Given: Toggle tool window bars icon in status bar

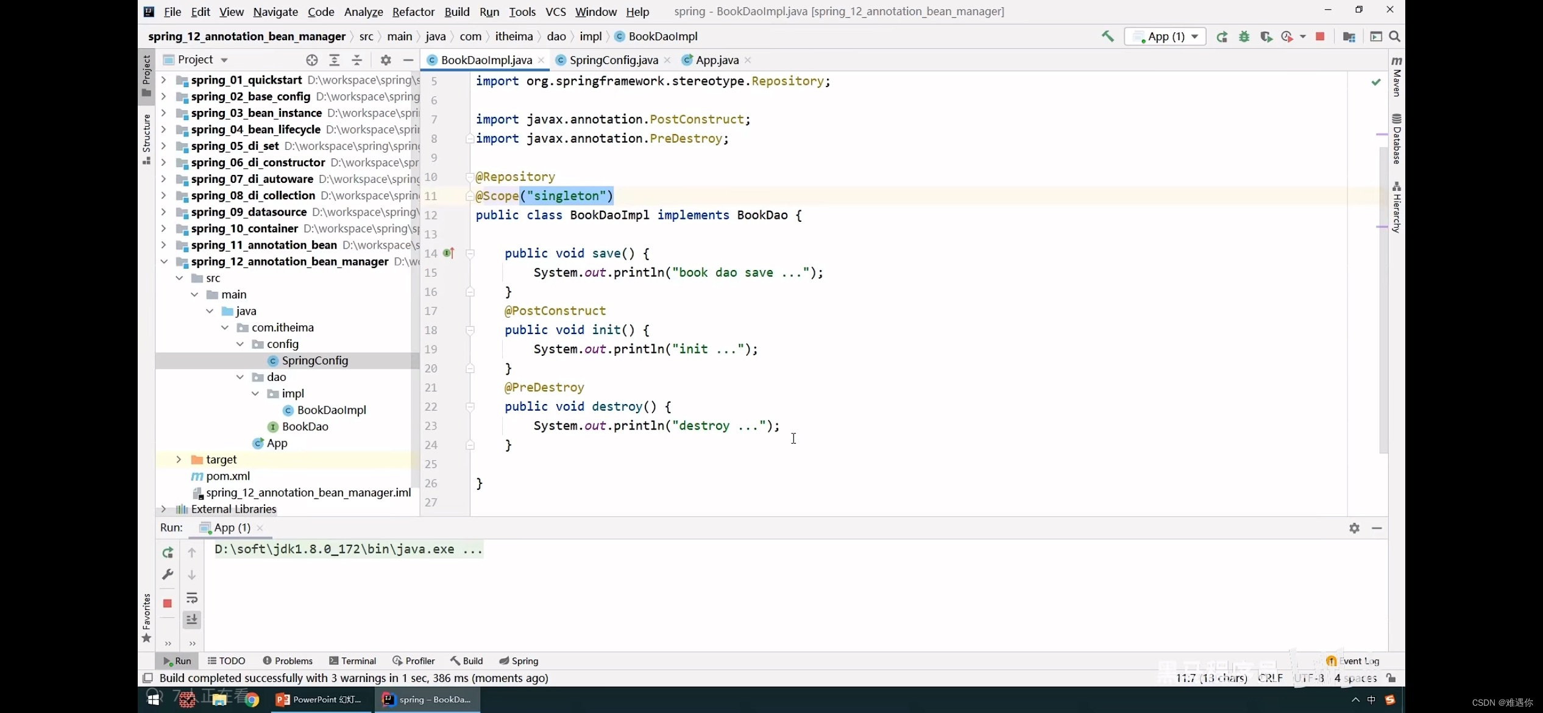Looking at the screenshot, I should coord(147,678).
